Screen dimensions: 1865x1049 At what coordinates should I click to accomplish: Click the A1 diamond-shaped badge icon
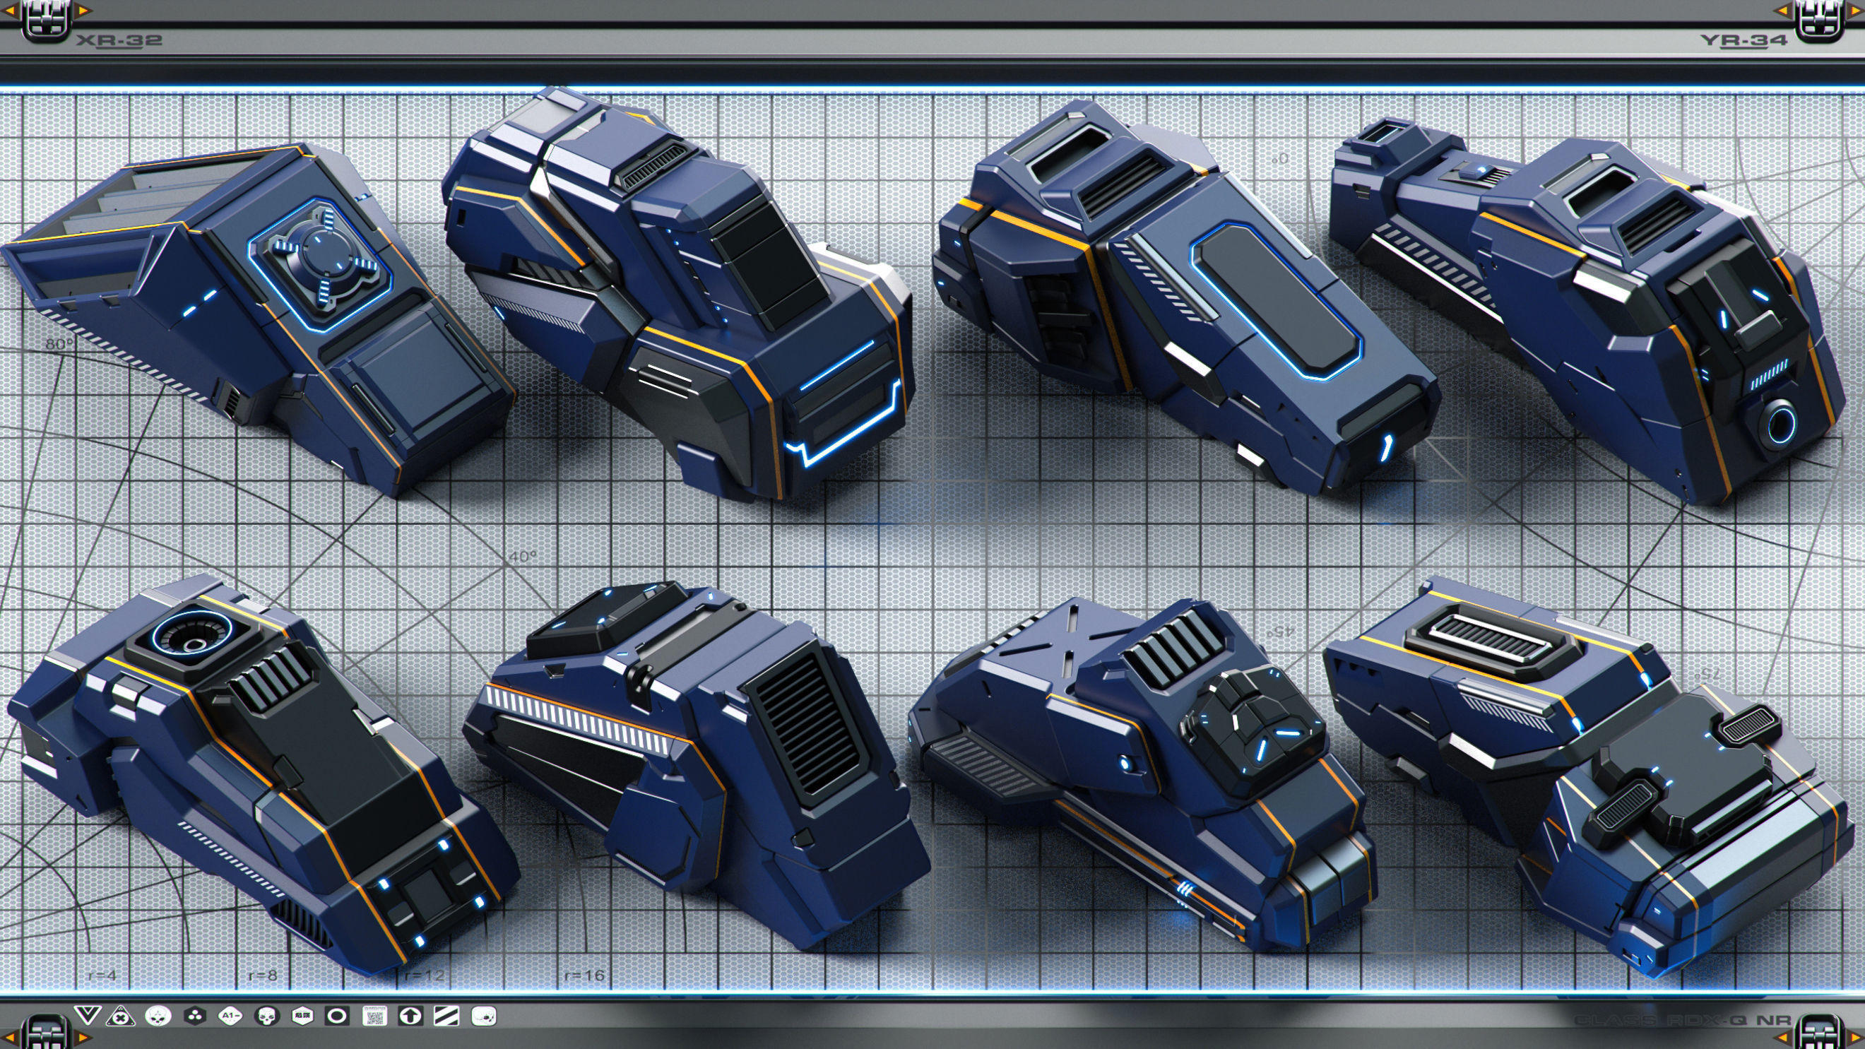tap(230, 1017)
